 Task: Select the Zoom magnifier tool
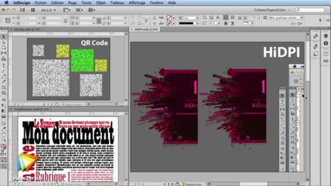4,139
